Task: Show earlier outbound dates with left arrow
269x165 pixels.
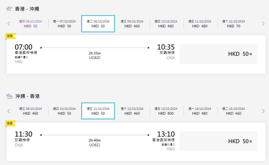Action: [9, 24]
